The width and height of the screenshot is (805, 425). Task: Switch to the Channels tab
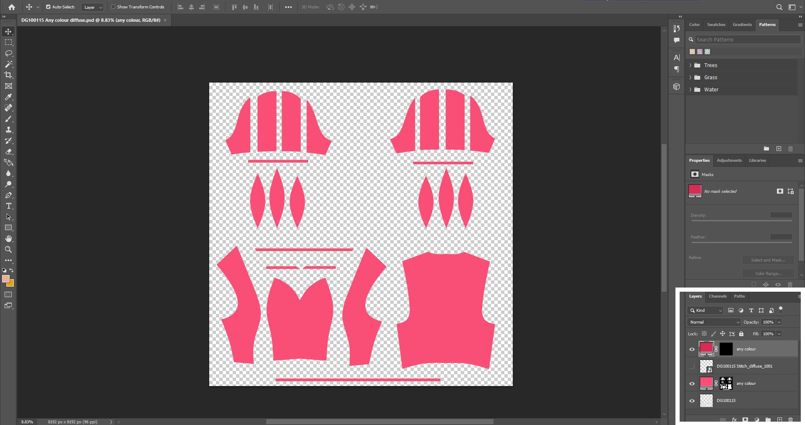[x=717, y=296]
